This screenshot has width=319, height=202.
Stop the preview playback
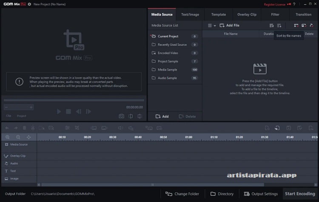tap(68, 112)
